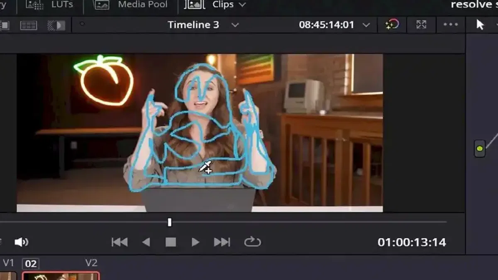
Task: Click the 01:00:13:14 record timecode
Action: pos(412,242)
